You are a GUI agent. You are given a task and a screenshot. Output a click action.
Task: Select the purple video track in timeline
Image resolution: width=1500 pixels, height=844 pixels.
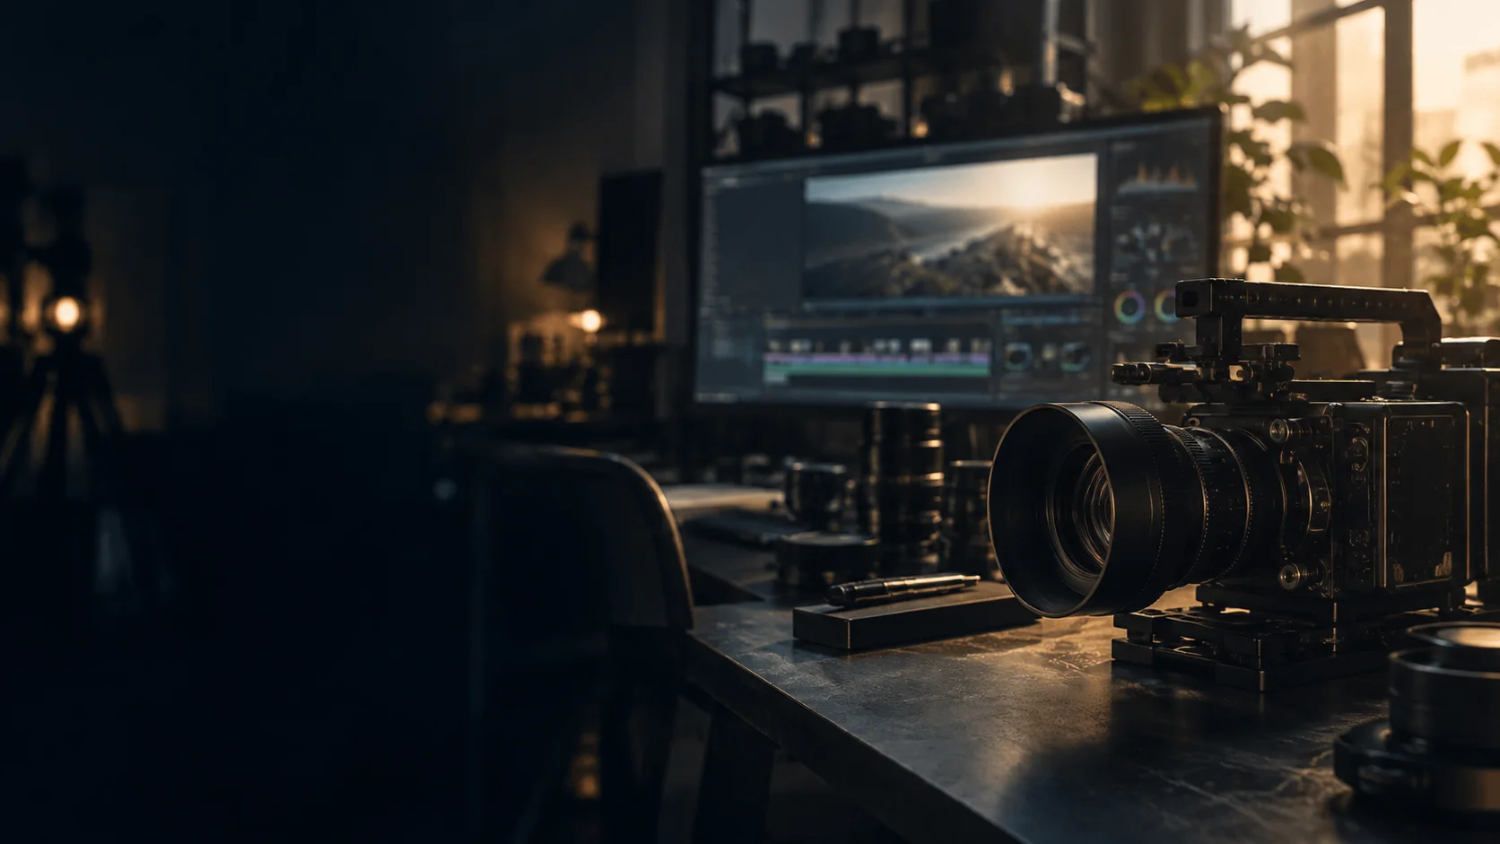877,358
